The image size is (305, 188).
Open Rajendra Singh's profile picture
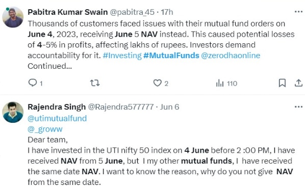click(13, 112)
